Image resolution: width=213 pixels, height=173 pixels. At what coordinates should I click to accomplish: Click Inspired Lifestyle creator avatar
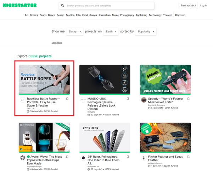(23, 158)
